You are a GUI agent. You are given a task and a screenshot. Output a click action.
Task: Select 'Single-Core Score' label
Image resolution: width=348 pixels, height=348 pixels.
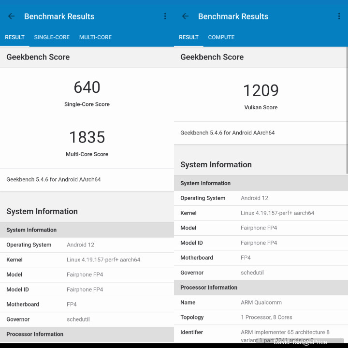click(x=87, y=104)
